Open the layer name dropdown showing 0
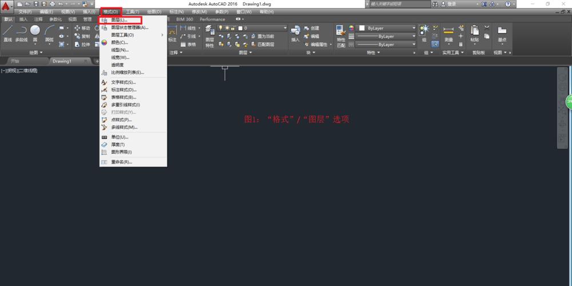Screen dimensions: 572x286 tap(252, 28)
